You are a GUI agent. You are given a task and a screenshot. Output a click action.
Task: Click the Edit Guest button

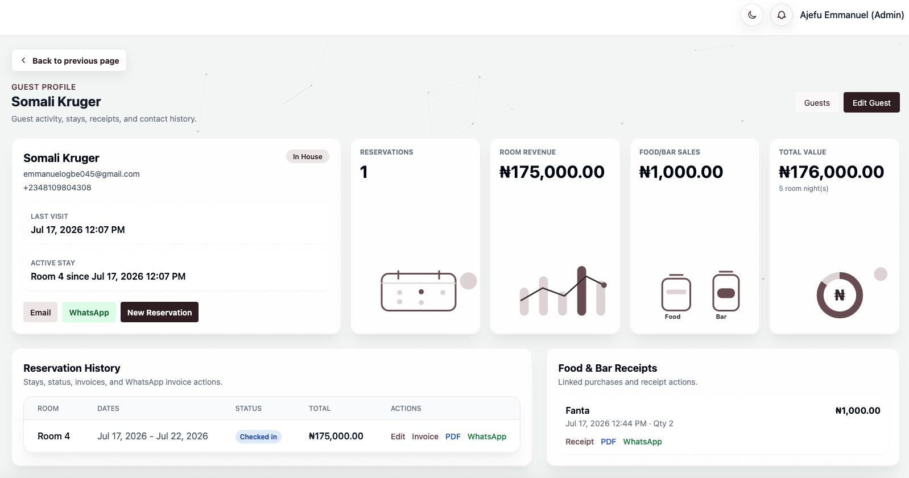pos(871,102)
